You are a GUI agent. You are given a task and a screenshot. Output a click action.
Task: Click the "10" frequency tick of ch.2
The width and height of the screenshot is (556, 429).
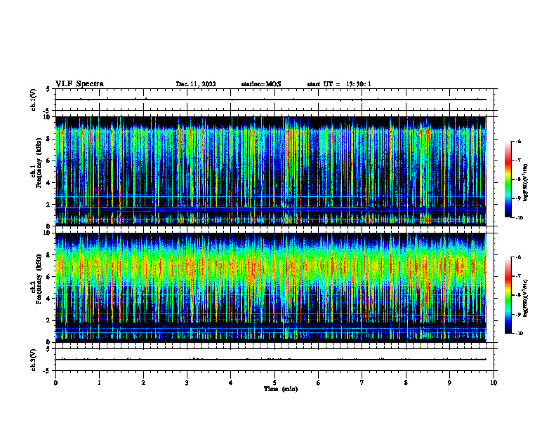coord(47,233)
